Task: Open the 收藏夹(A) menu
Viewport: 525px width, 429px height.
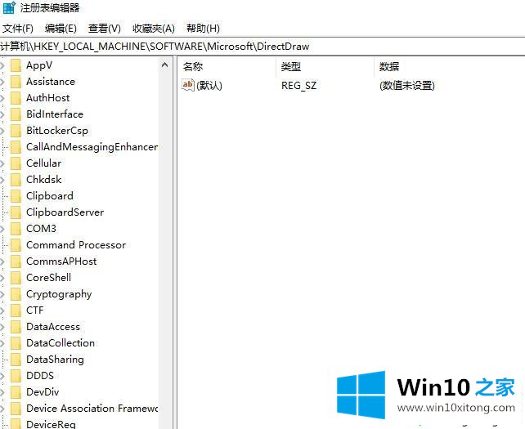Action: click(x=154, y=29)
